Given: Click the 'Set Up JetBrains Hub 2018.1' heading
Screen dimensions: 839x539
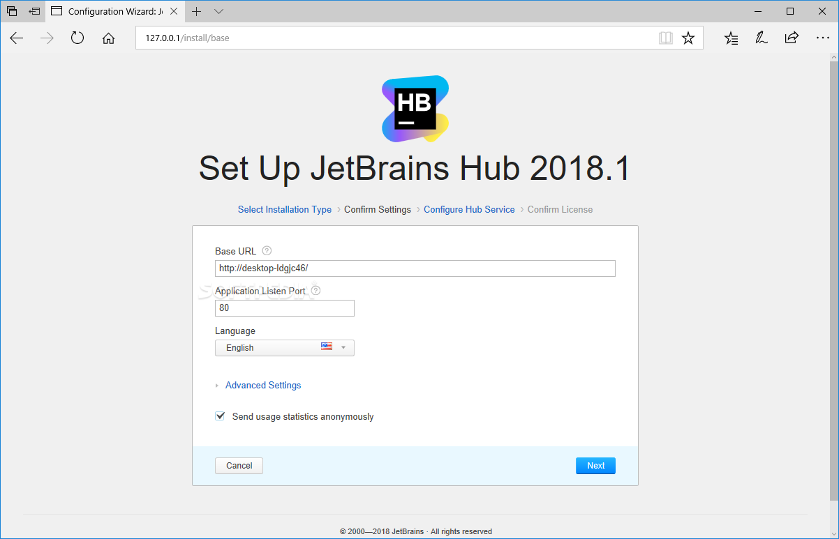Looking at the screenshot, I should (415, 168).
